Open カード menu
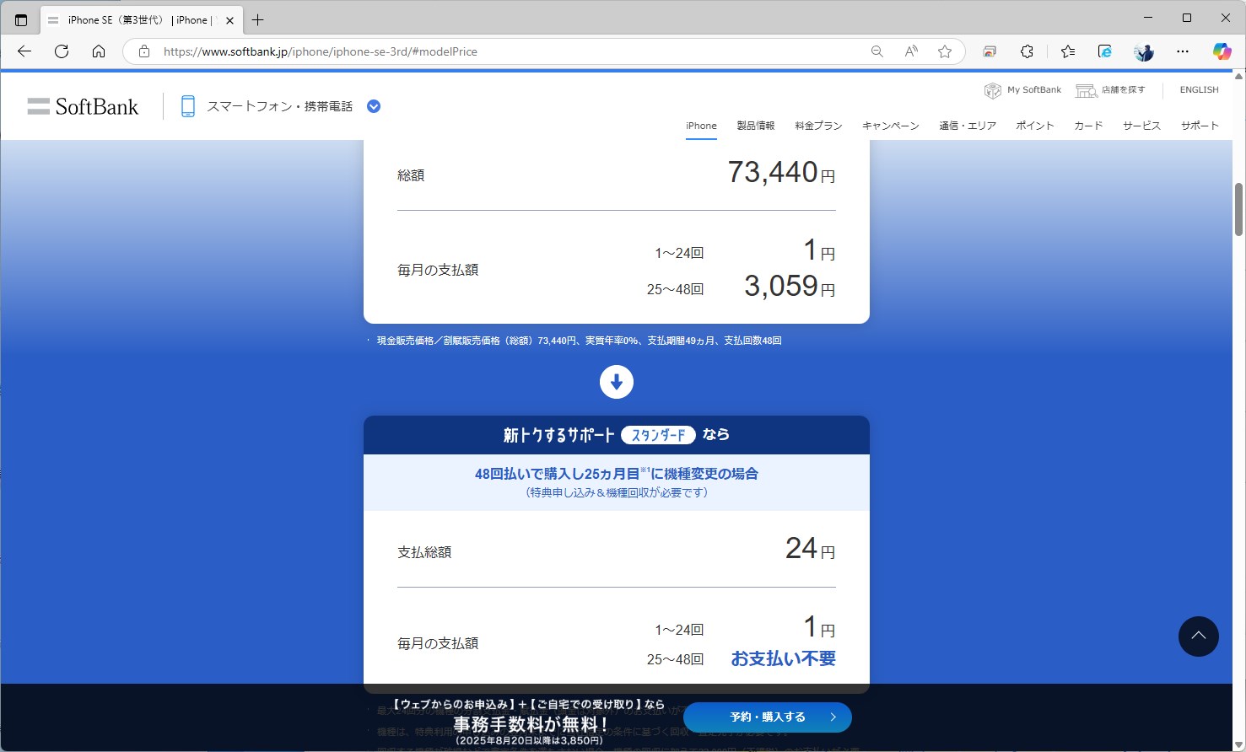 click(1088, 126)
